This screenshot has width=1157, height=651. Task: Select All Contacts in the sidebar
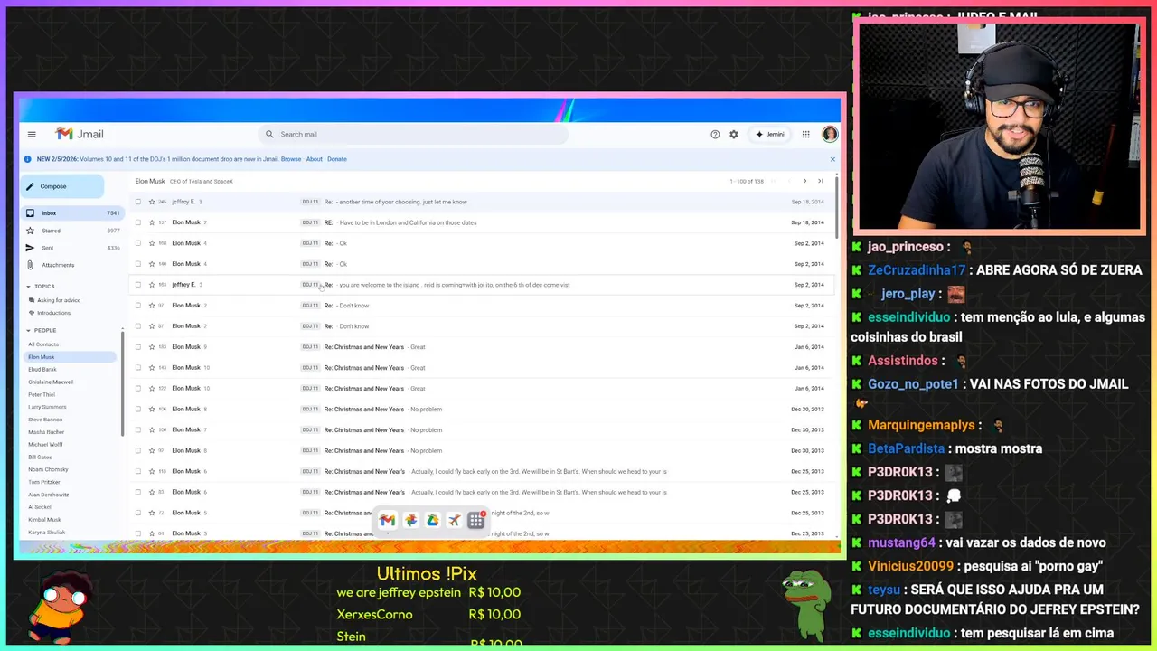pos(43,344)
